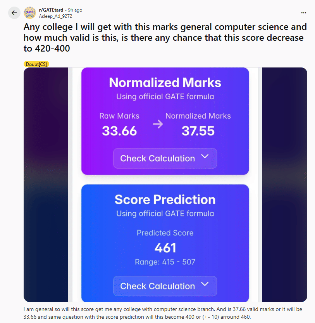The height and width of the screenshot is (323, 315).
Task: Click the Check Calculation button on Normalized Marks card
Action: point(165,158)
